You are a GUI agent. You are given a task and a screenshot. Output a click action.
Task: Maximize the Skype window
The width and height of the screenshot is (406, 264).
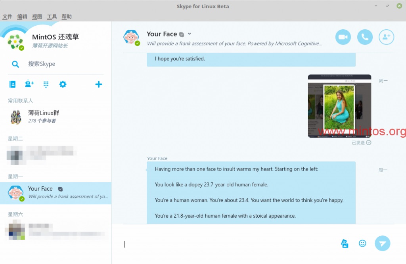pos(388,6)
